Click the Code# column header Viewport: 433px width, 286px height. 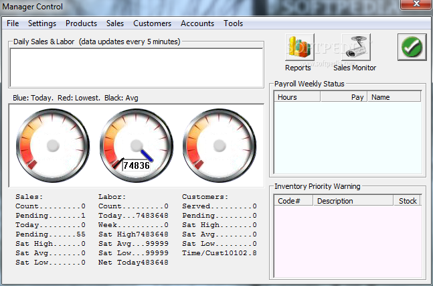click(x=294, y=201)
